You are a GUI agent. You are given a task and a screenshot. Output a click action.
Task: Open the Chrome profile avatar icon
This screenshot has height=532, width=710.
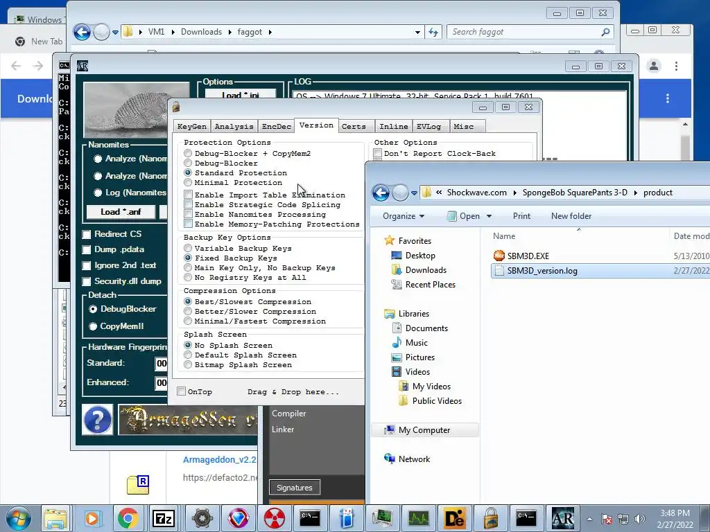(653, 66)
